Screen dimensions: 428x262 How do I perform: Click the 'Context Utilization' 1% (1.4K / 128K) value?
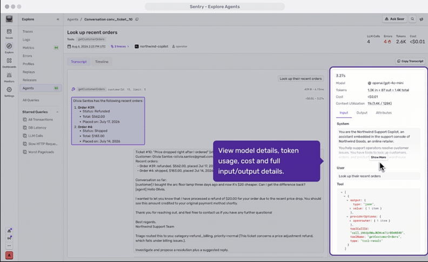(x=379, y=103)
